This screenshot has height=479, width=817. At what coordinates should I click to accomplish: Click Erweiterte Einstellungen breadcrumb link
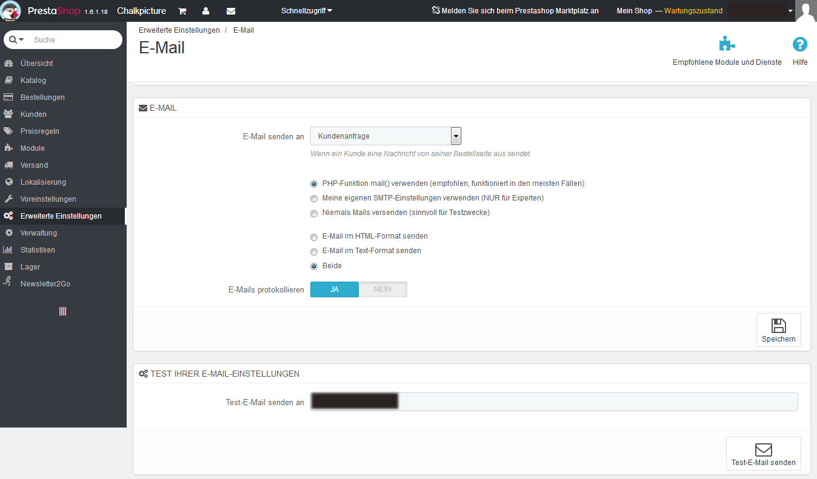pyautogui.click(x=179, y=30)
